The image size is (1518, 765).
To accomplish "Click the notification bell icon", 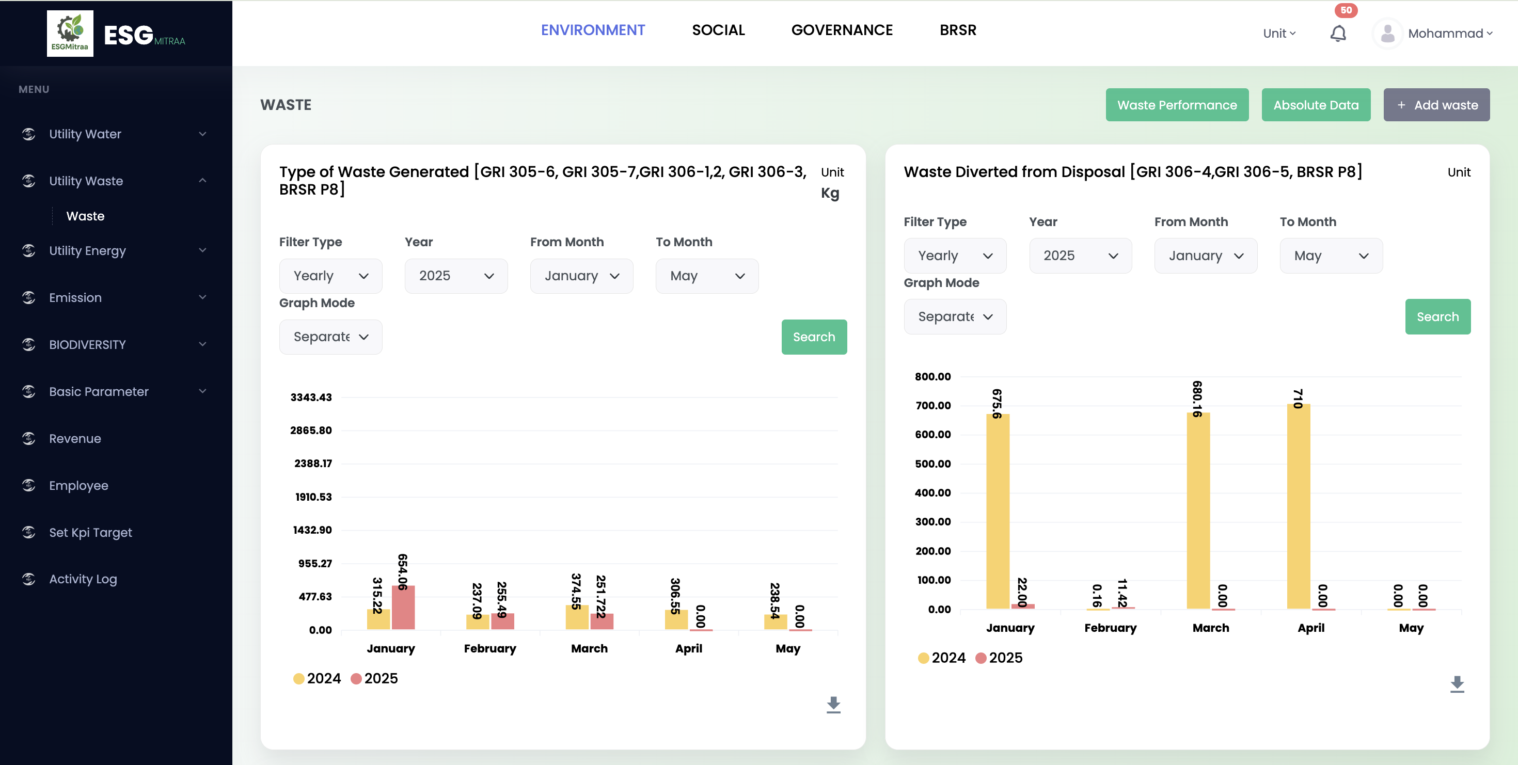I will [1338, 34].
